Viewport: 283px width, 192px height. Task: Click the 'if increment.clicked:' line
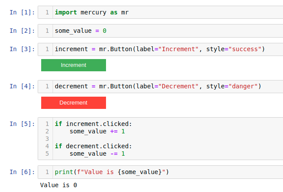(93, 124)
